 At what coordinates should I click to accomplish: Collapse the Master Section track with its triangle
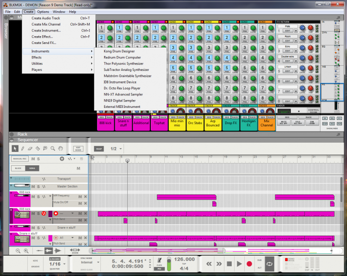(11, 185)
